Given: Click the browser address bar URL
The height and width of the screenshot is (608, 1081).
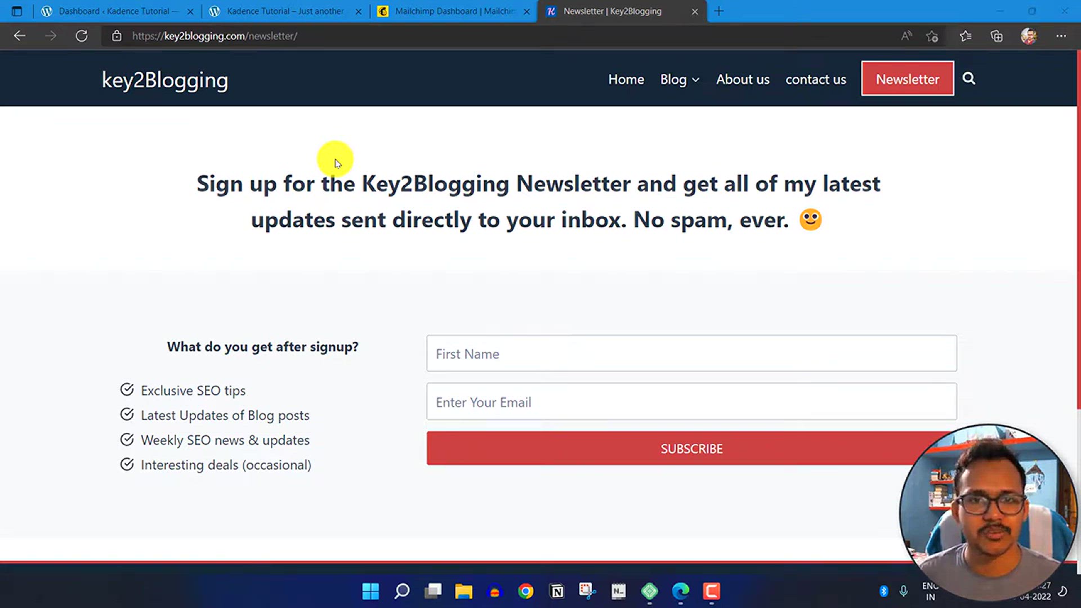Looking at the screenshot, I should [x=215, y=36].
